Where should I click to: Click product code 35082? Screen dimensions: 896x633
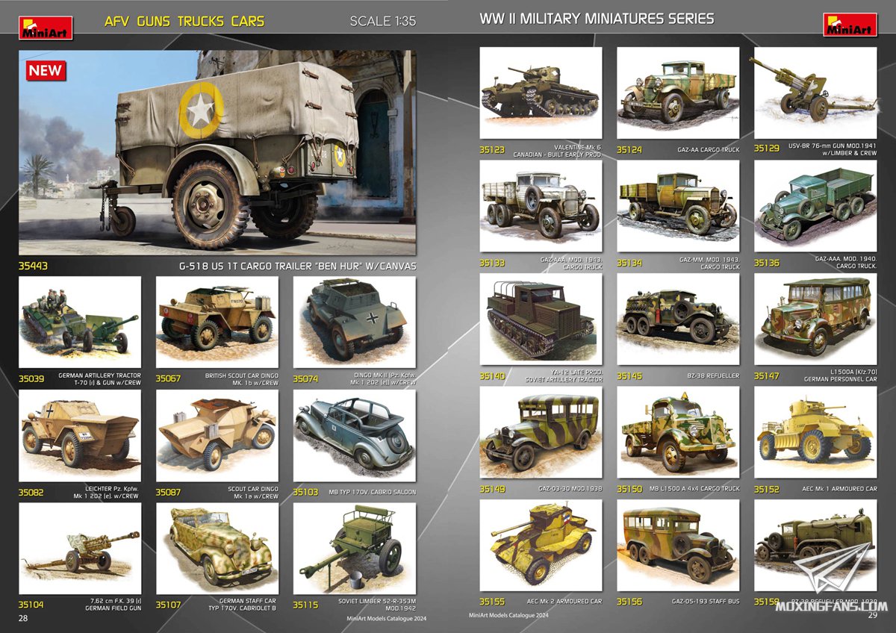pyautogui.click(x=31, y=492)
